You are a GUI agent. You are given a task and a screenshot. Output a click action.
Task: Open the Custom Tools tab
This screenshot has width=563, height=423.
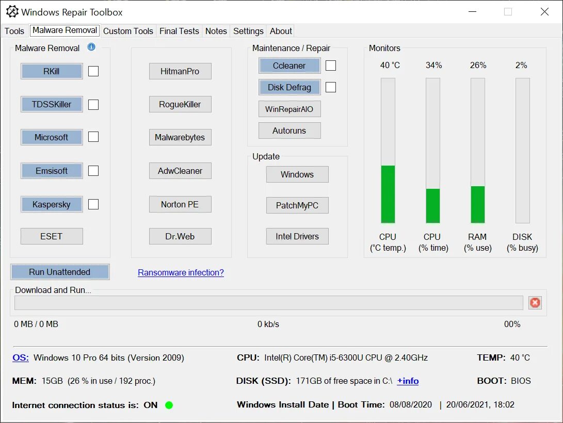tap(128, 31)
